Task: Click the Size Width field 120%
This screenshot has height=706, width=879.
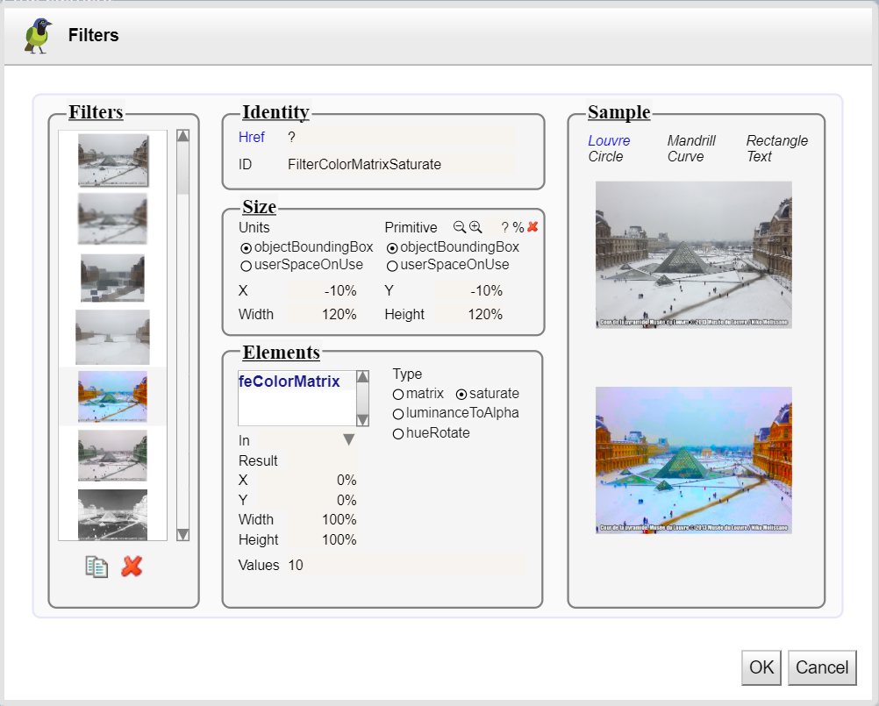Action: pyautogui.click(x=322, y=314)
